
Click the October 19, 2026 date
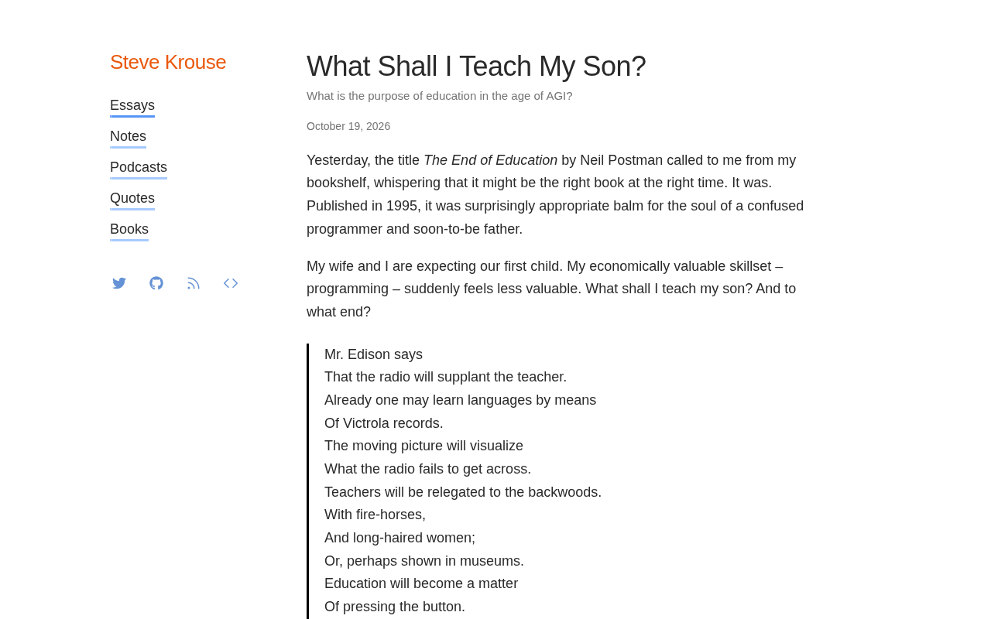[x=348, y=126]
